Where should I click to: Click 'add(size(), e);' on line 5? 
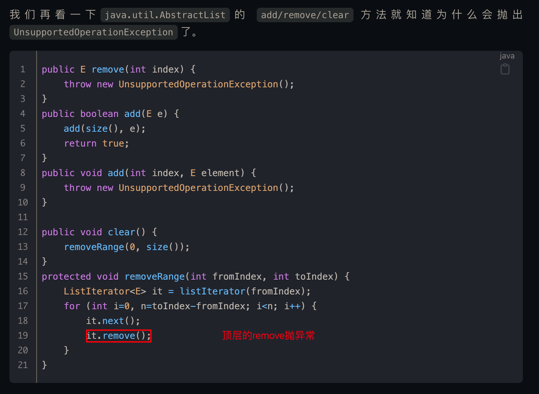[x=105, y=128]
